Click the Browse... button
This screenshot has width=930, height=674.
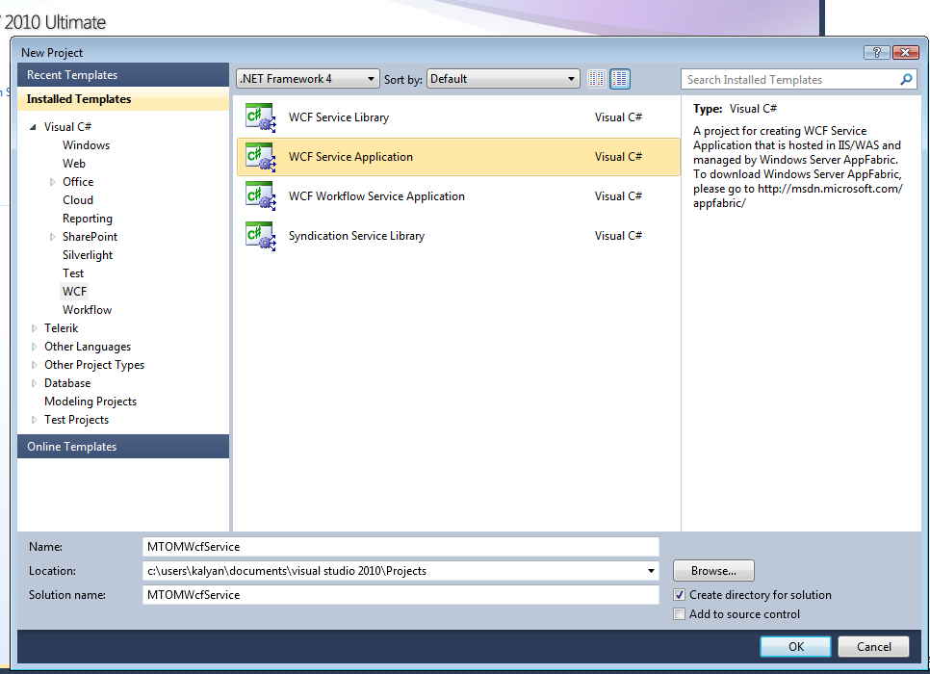click(x=713, y=571)
